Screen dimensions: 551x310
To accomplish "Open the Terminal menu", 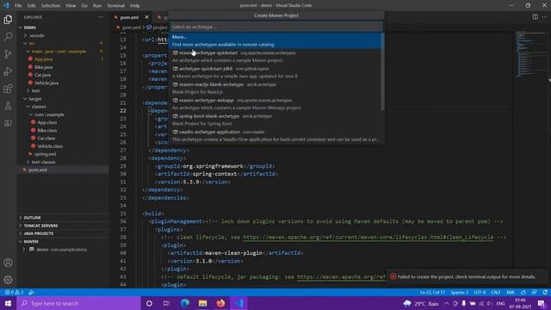I will pyautogui.click(x=115, y=6).
